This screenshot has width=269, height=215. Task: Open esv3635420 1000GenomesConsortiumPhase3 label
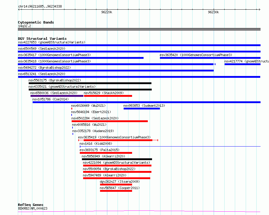click(x=196, y=55)
